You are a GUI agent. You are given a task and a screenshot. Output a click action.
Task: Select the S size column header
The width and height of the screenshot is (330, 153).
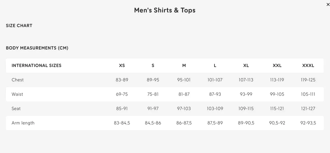click(x=153, y=66)
